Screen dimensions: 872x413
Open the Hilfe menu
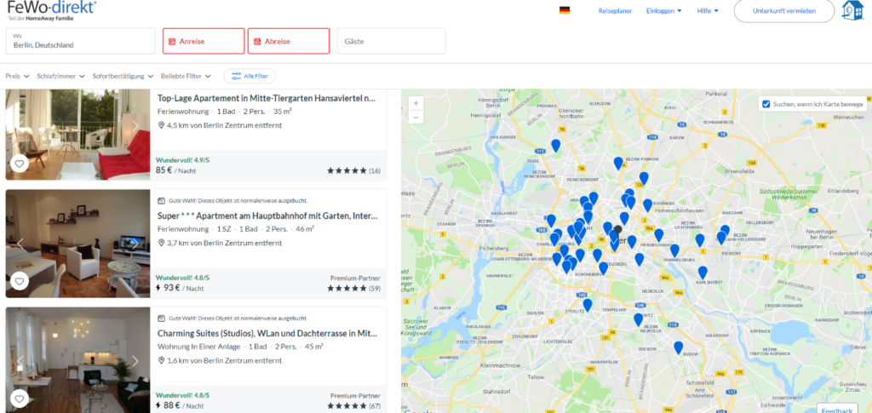coord(708,10)
